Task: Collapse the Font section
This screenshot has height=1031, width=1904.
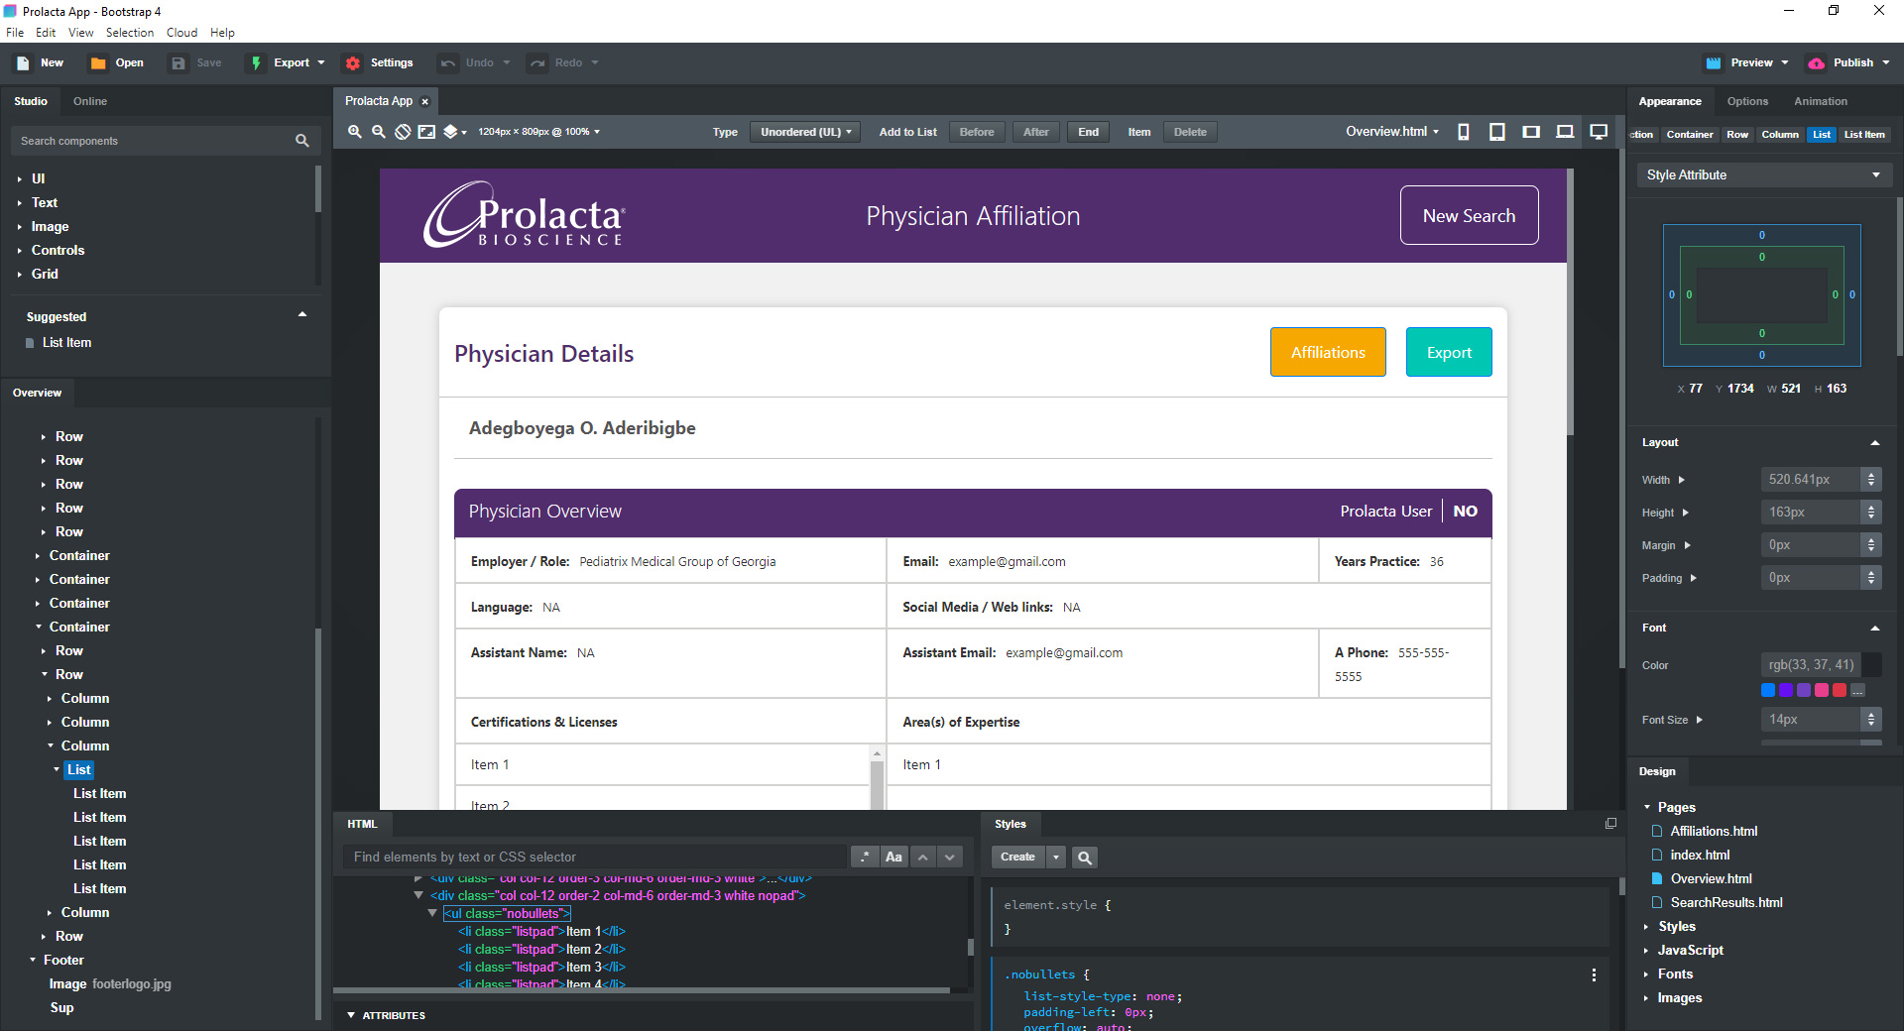Action: tap(1875, 629)
